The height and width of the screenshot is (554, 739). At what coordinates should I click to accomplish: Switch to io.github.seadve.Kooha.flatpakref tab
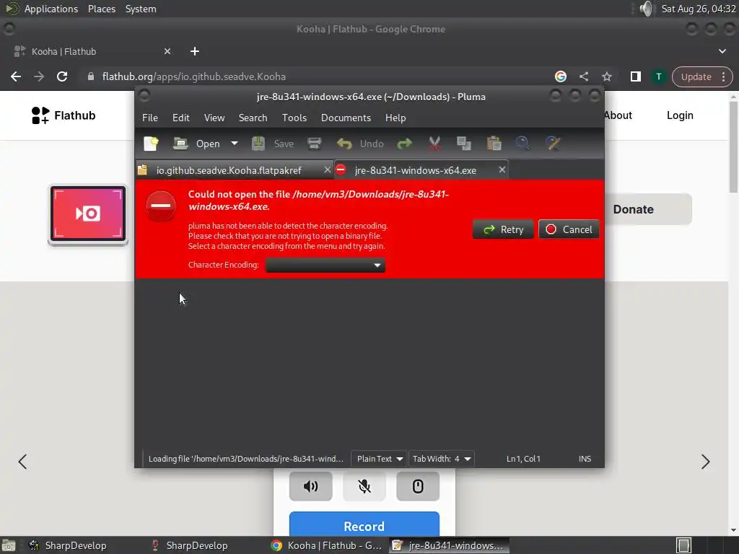(229, 170)
